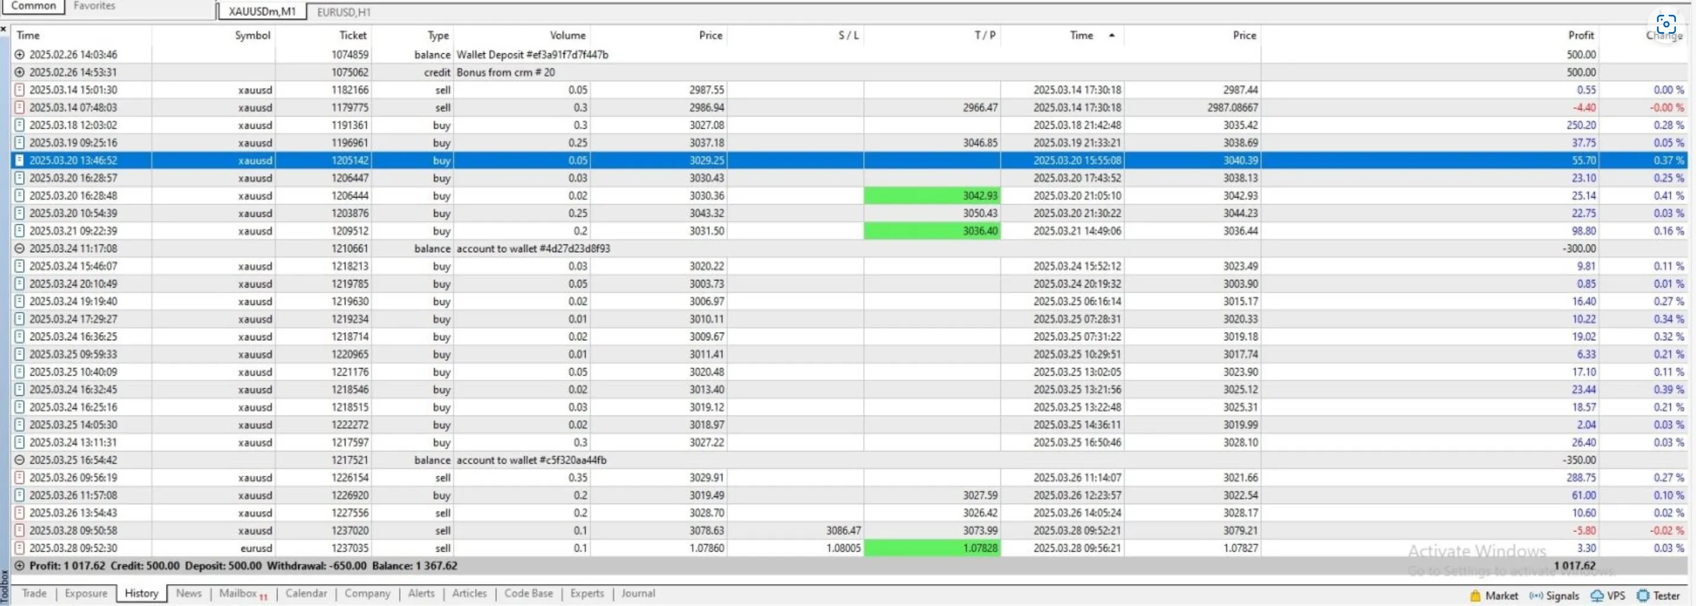Click the buy order icon for 2025.03.26 11:57:08
Screen dimensions: 1696x606
click(20, 495)
